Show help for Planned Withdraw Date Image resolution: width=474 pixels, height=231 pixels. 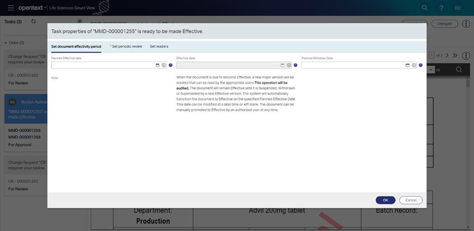pos(421,65)
